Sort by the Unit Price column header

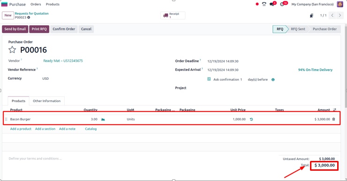(238, 110)
